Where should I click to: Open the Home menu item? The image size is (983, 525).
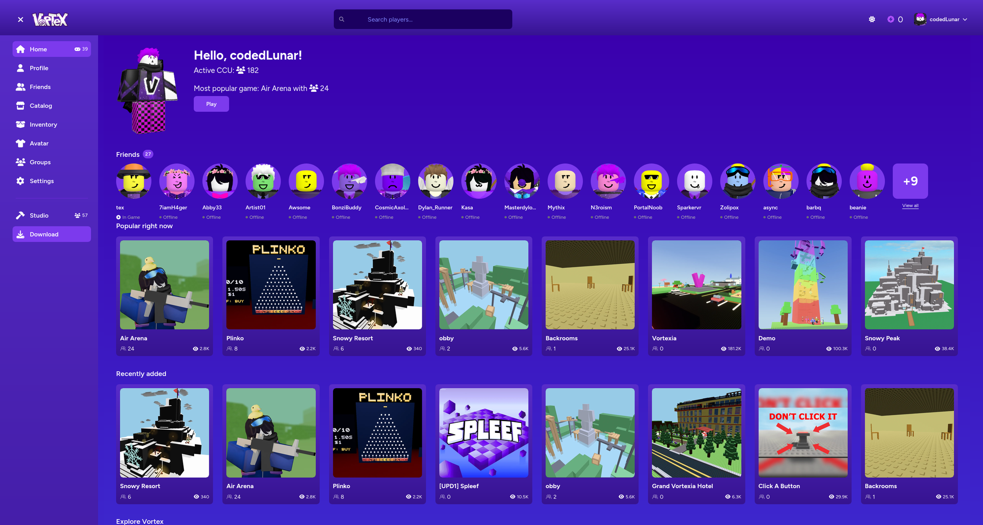click(x=52, y=49)
